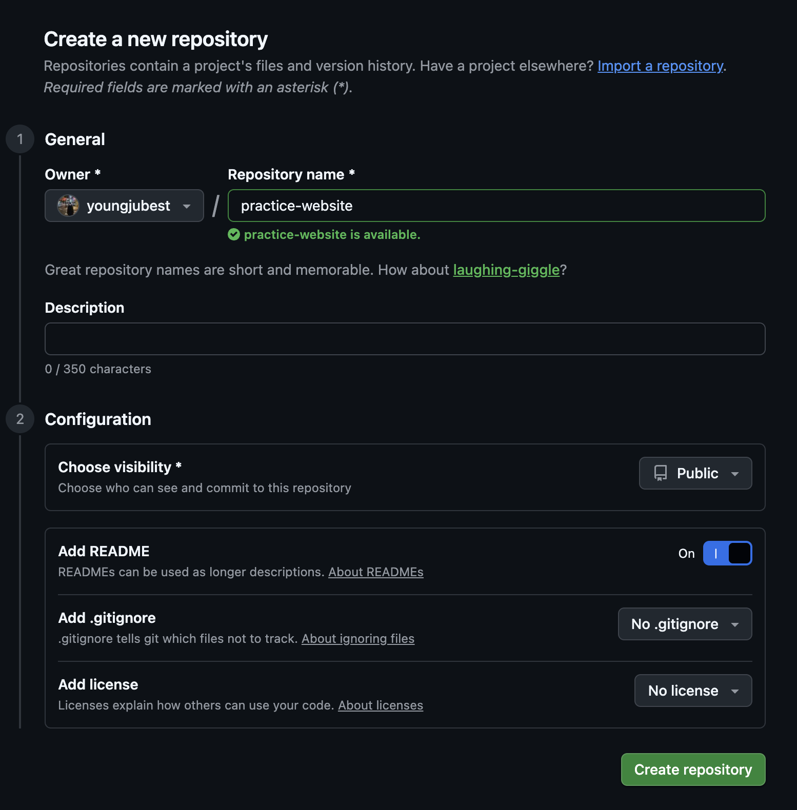
Task: Click the repository icon in the Public button
Action: point(661,473)
